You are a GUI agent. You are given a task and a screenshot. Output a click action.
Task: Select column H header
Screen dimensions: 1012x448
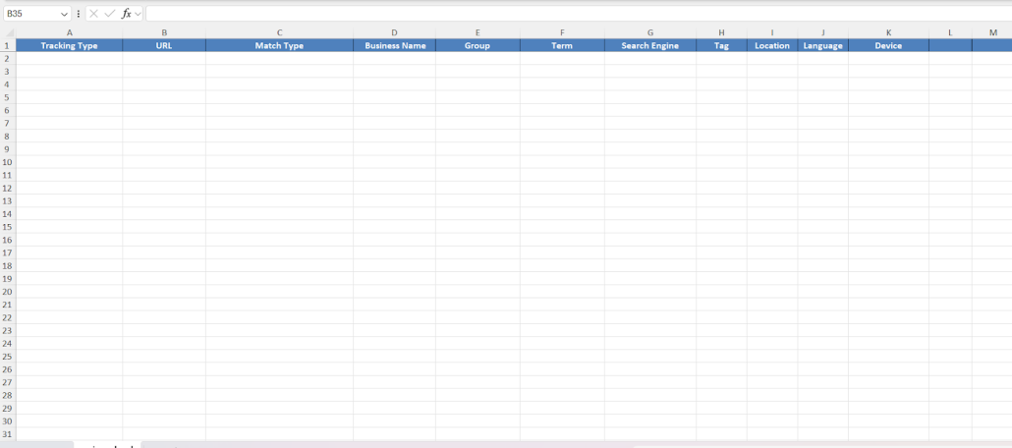tap(721, 32)
